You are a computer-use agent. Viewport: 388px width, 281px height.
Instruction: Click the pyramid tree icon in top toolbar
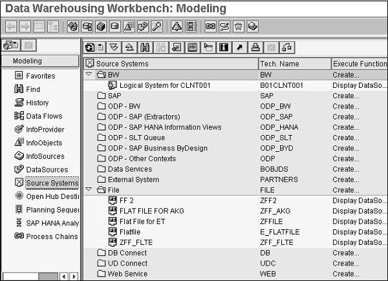pyautogui.click(x=177, y=26)
